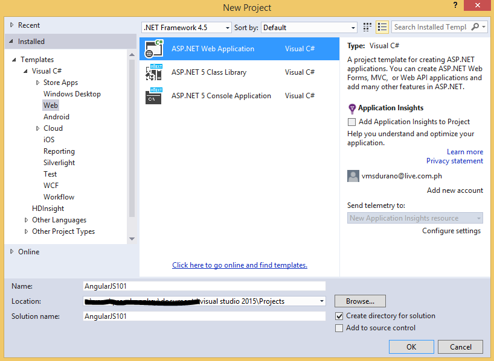494x361 pixels.
Task: Select the Windows Desktop template category
Action: click(x=72, y=94)
